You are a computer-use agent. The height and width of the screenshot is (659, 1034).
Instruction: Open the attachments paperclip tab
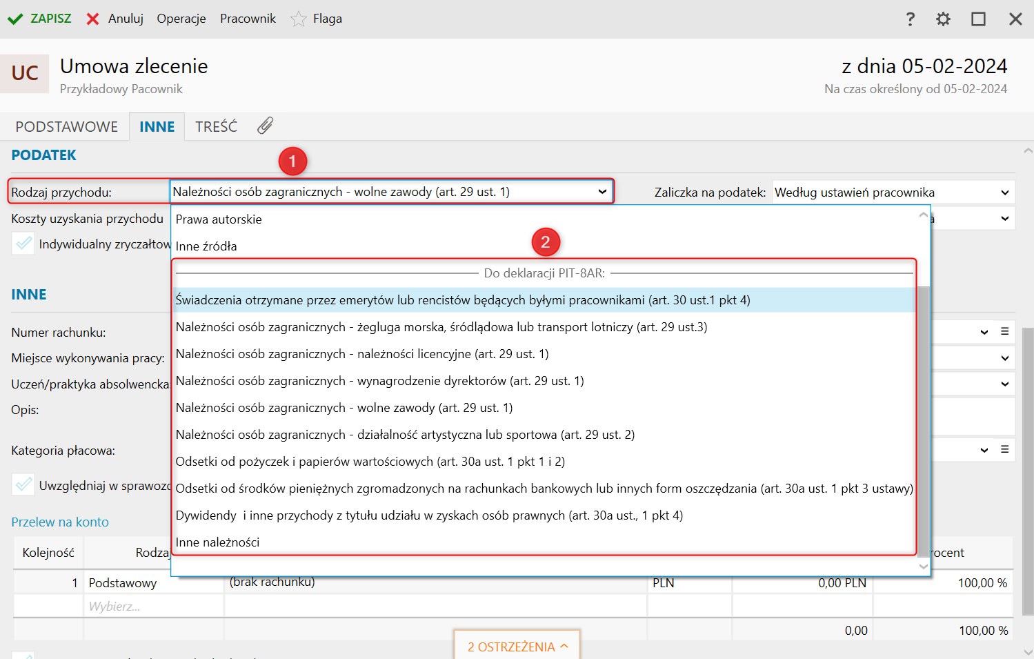266,126
